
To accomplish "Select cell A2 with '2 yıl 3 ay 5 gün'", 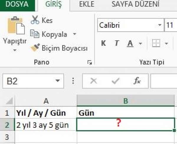I will point(46,125).
